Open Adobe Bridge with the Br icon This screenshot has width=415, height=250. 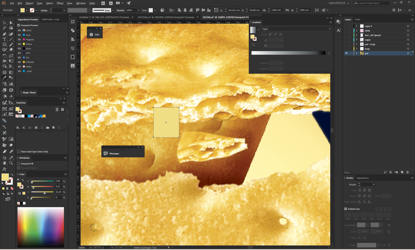click(103, 3)
